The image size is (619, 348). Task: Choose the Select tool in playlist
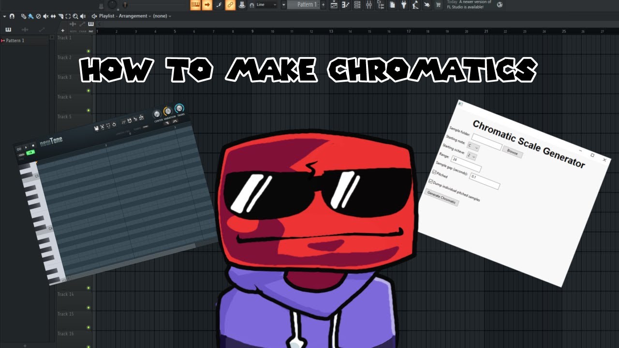tap(68, 16)
